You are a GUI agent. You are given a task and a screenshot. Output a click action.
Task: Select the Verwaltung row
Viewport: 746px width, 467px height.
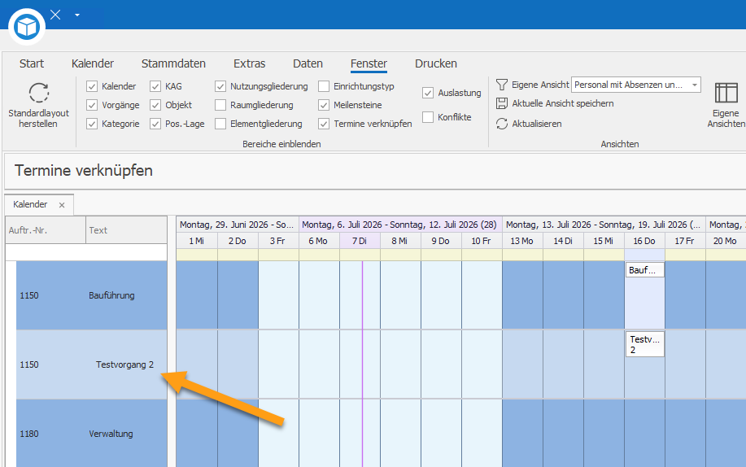pos(91,434)
